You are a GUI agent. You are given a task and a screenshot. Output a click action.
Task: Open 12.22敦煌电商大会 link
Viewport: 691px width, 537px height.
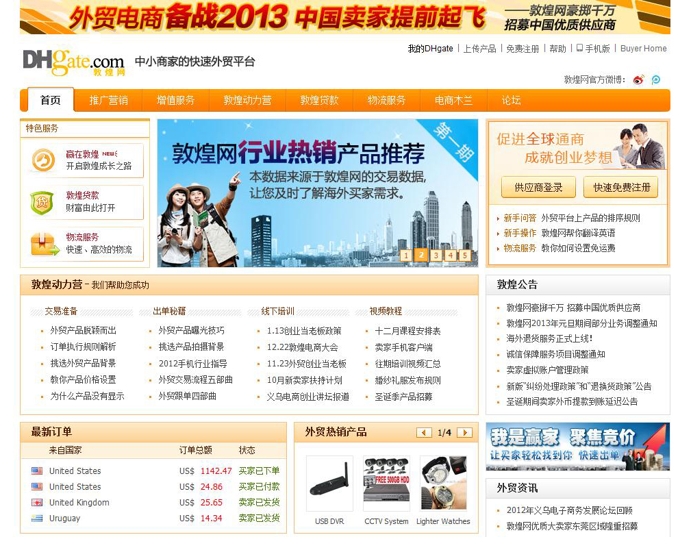[302, 347]
